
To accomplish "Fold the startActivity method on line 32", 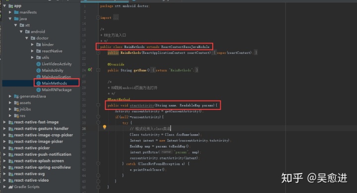I will coord(98,105).
